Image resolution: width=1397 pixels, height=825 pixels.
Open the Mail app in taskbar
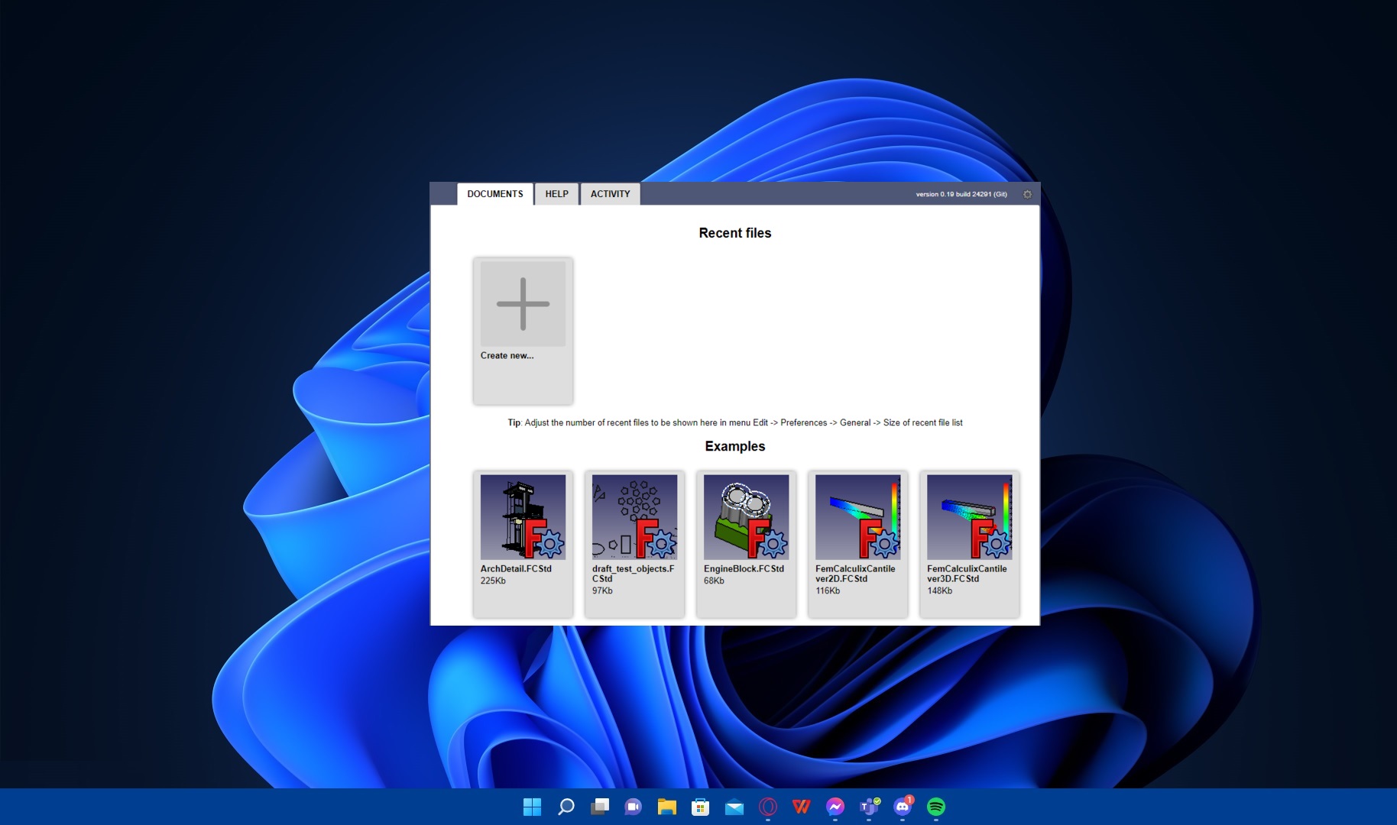coord(734,807)
